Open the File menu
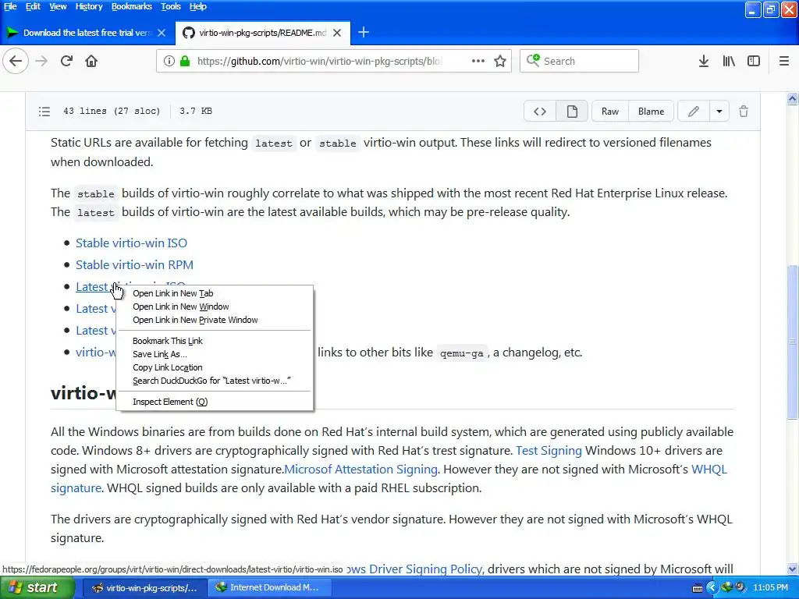799x599 pixels. [x=10, y=6]
